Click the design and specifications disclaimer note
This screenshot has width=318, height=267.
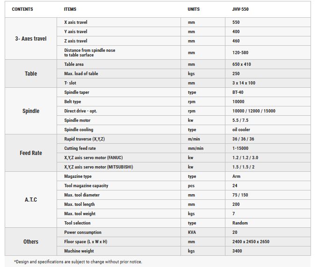point(78,261)
